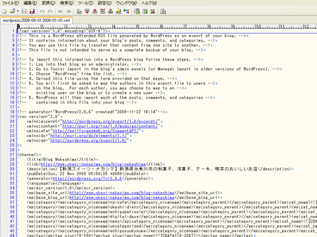
Task: Click the '<title>Blog Nakashima</title>' line
Action: (x=61, y=159)
